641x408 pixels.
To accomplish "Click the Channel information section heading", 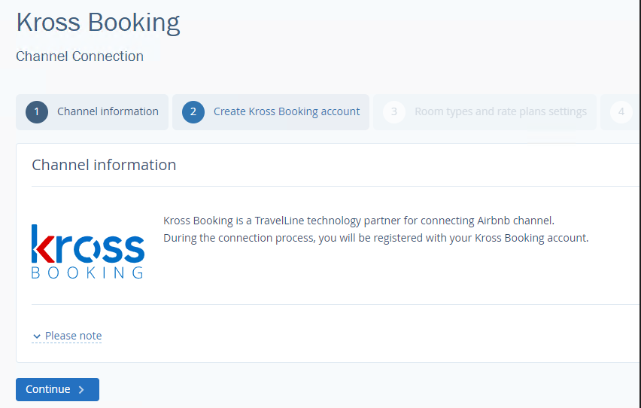I will (104, 165).
